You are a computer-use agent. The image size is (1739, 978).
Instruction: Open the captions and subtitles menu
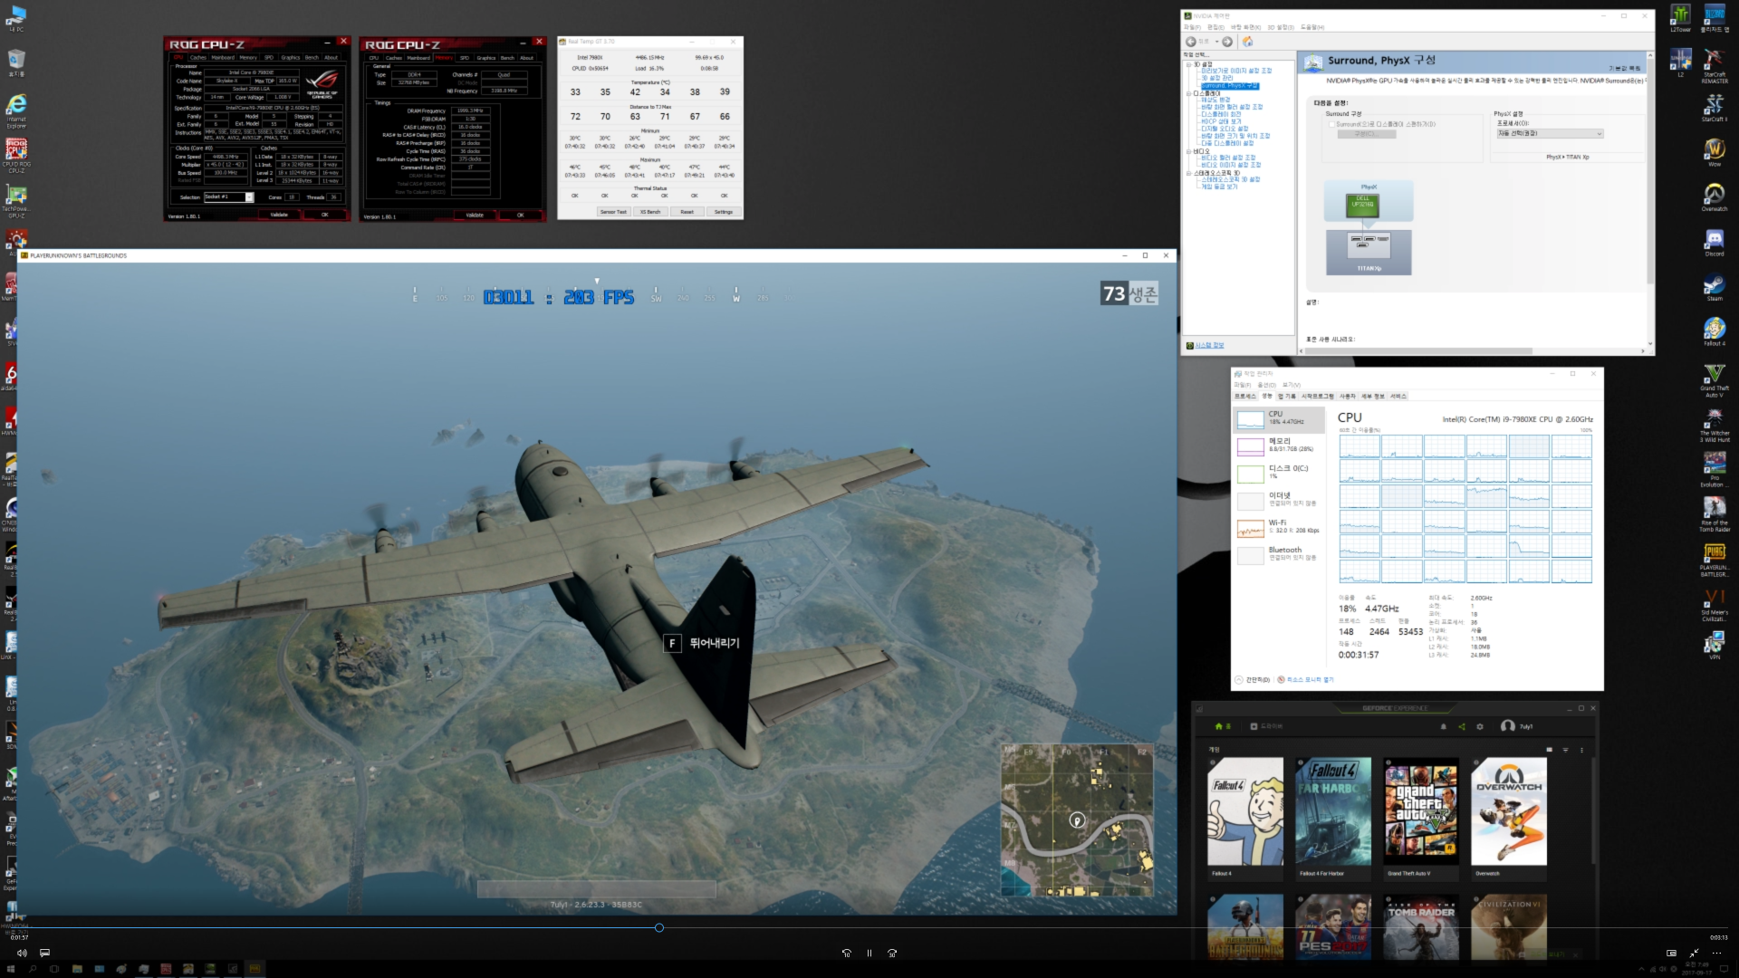point(44,953)
